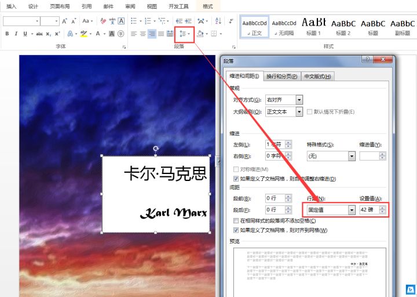Apply the 副标题 style

[x=403, y=27]
